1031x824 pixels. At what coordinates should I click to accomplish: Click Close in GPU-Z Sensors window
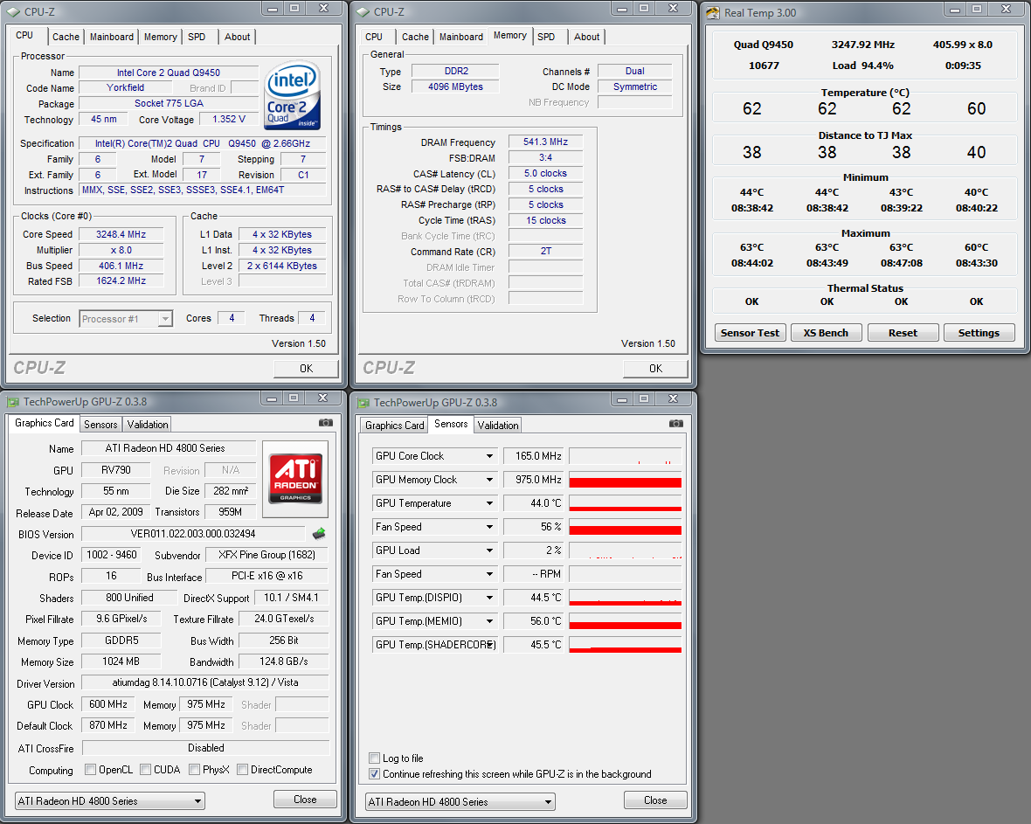655,800
